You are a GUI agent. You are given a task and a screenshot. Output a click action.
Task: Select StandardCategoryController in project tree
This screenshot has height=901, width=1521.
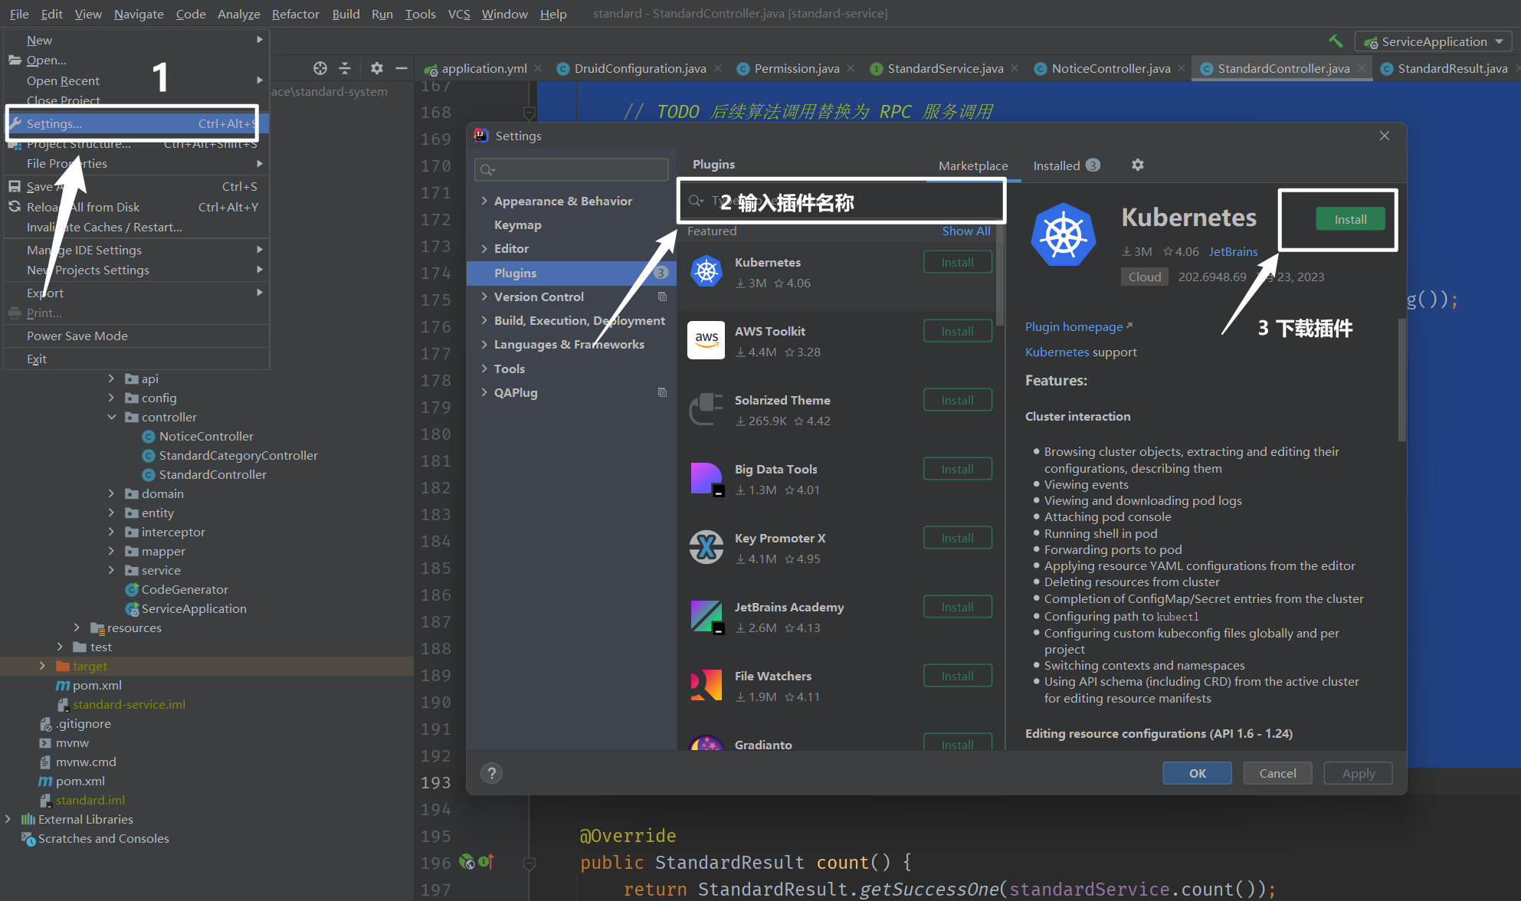pyautogui.click(x=238, y=455)
